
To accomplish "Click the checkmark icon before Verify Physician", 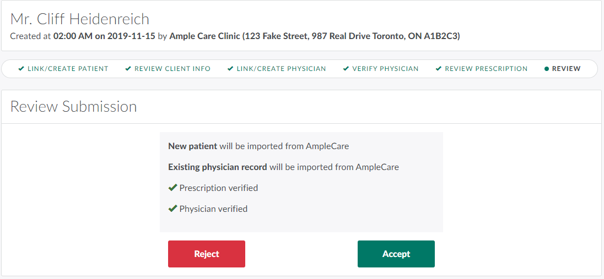I will [346, 69].
